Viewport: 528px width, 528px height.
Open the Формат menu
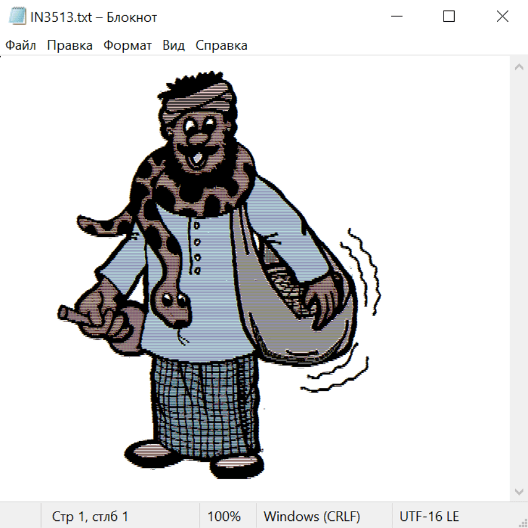(127, 46)
